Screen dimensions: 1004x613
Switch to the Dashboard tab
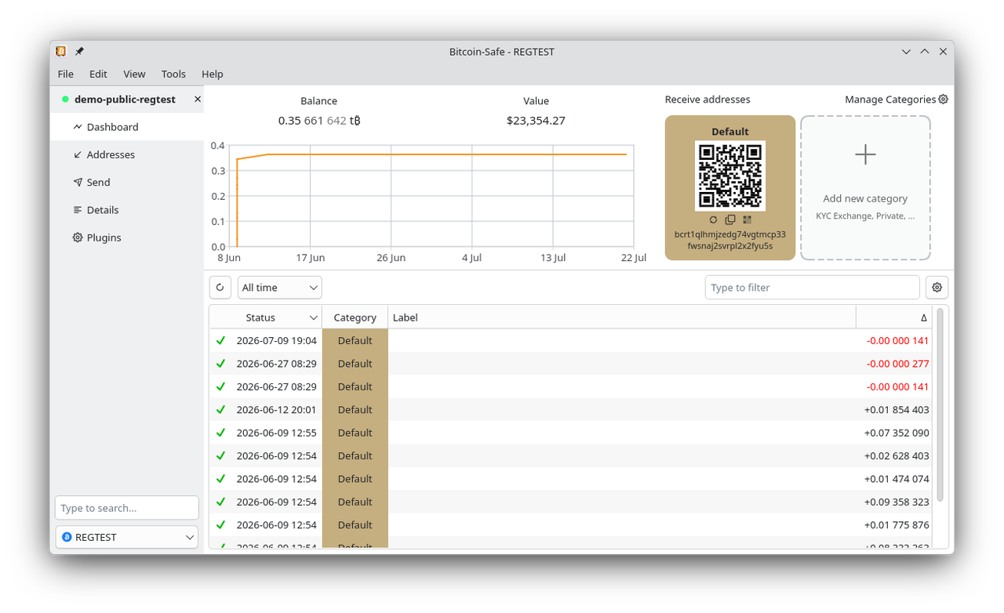pos(127,127)
